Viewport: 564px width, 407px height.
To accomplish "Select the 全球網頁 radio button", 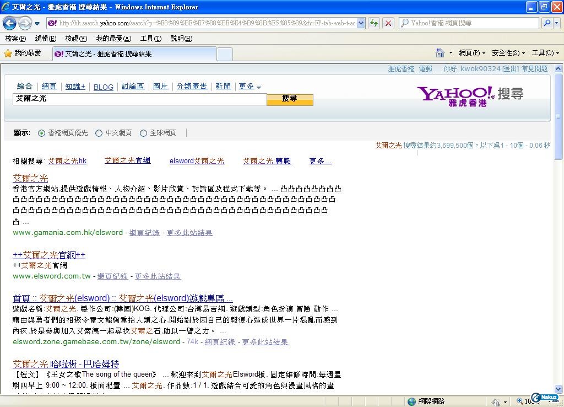I will click(x=144, y=133).
